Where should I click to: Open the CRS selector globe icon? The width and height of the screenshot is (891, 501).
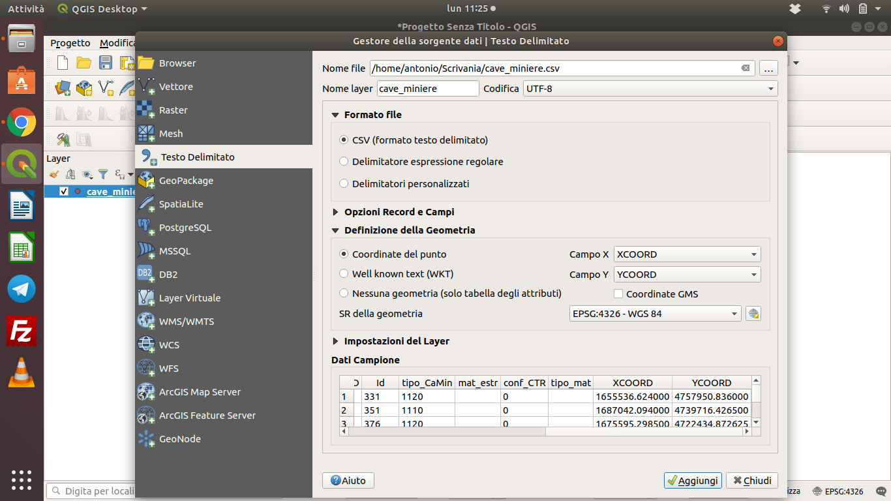[753, 313]
